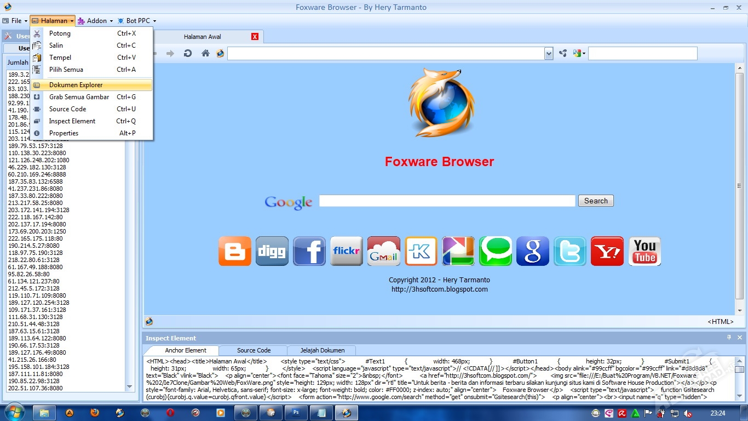748x421 pixels.
Task: Open the Gmail shortcut icon
Action: tap(384, 252)
